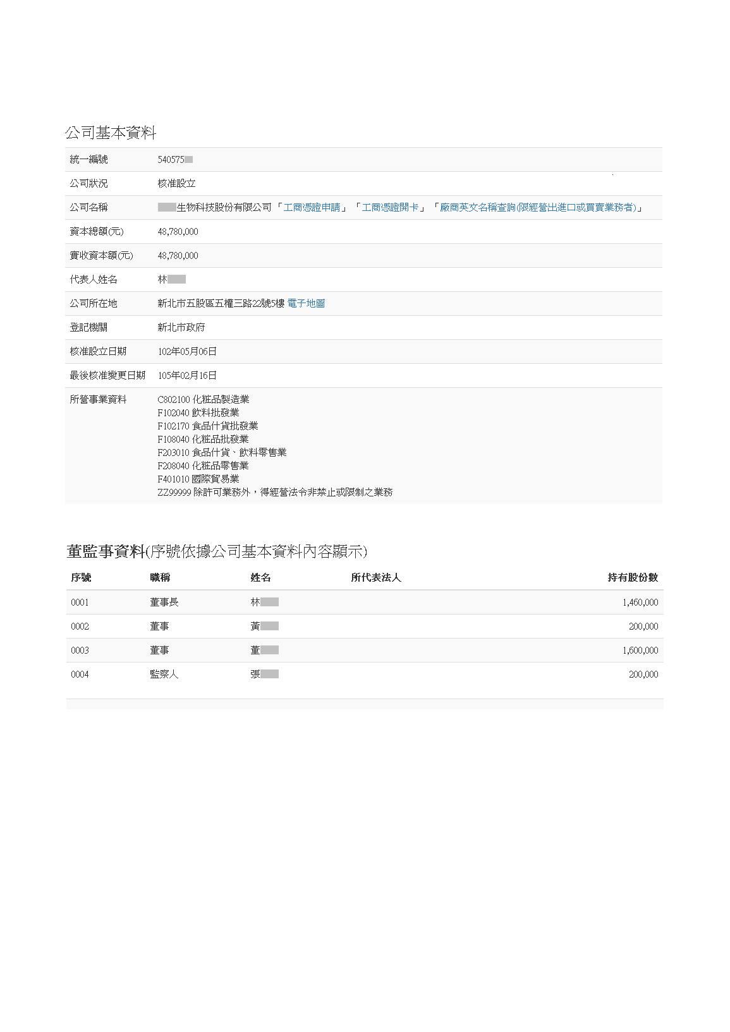This screenshot has width=730, height=1032.
Task: Open the 工商憑證申請 link
Action: pos(312,207)
